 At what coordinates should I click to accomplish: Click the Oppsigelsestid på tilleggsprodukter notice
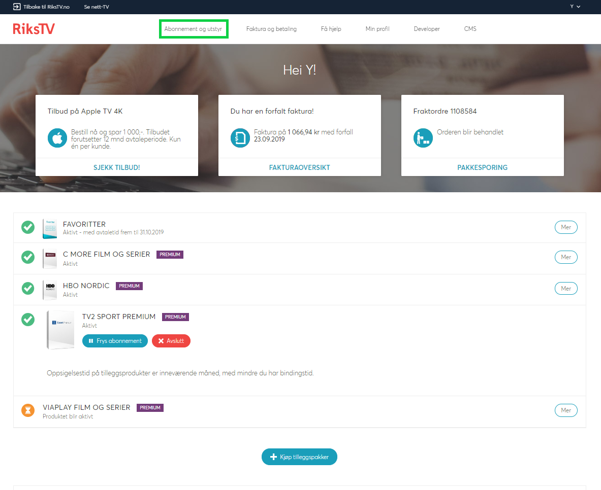click(180, 373)
